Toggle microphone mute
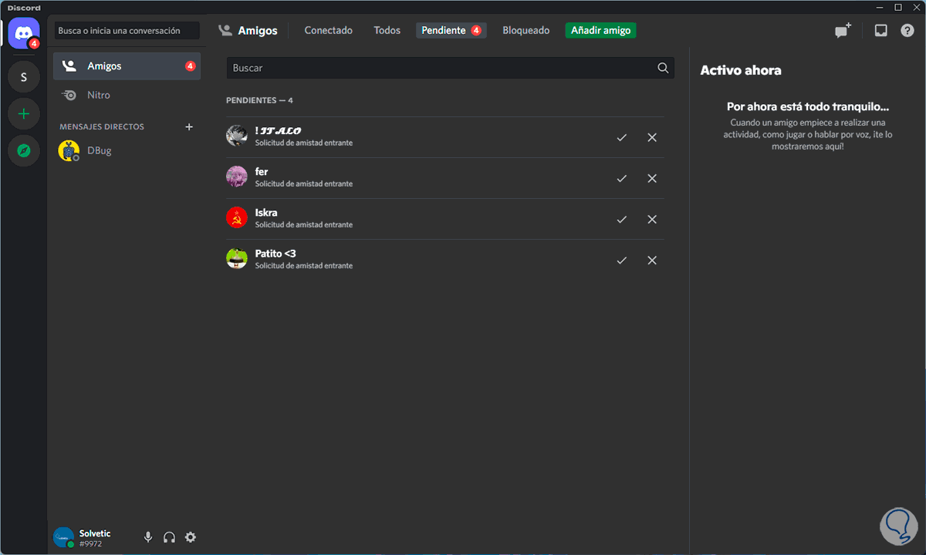The height and width of the screenshot is (555, 926). coord(148,537)
